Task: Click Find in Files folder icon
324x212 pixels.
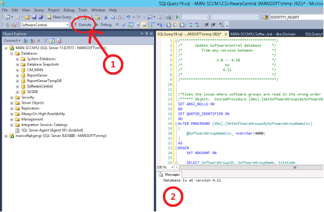Action: point(266,17)
